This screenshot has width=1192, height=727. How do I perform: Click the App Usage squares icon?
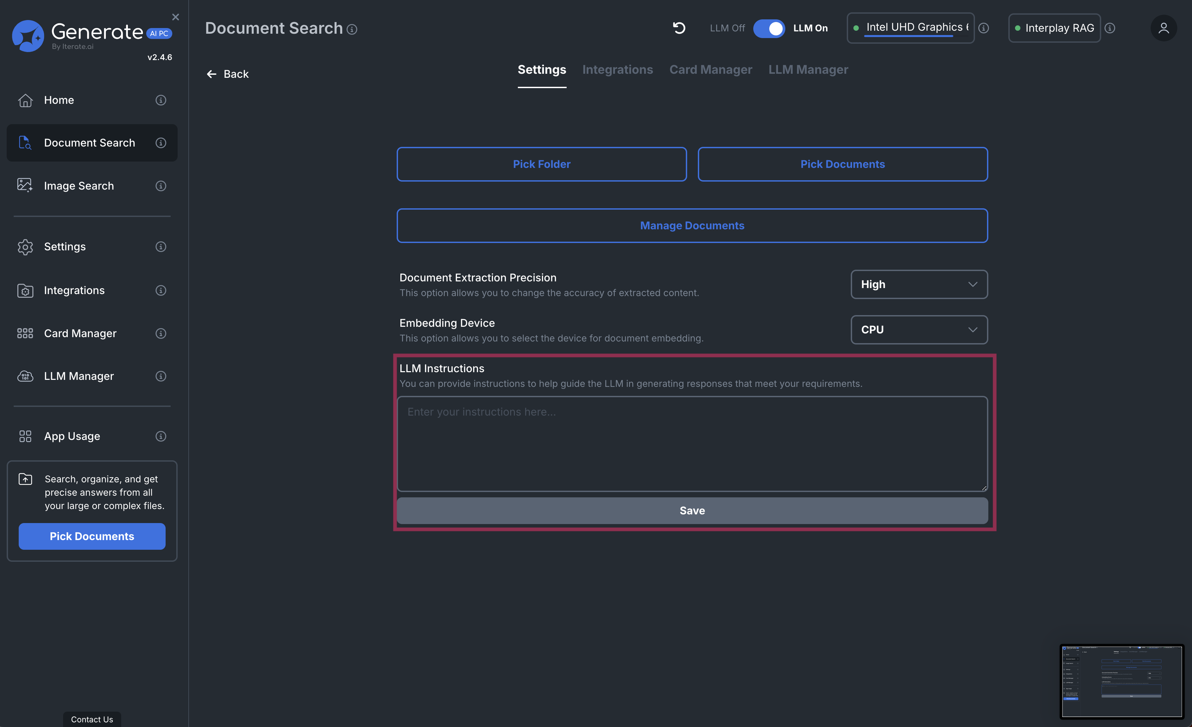pos(25,436)
